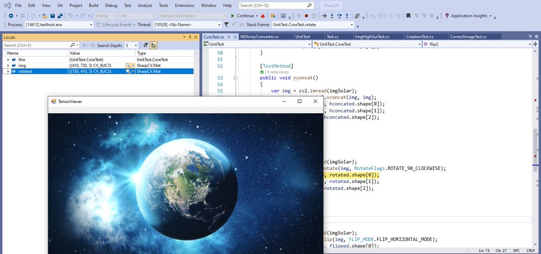Screen dimensions: 541x254
Task: Click the Restart debugging icon
Action: coord(314,16)
